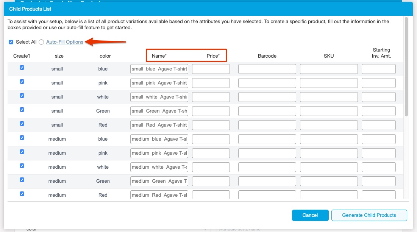Edit the Name field of medium white Agave T-shirt

(159, 167)
